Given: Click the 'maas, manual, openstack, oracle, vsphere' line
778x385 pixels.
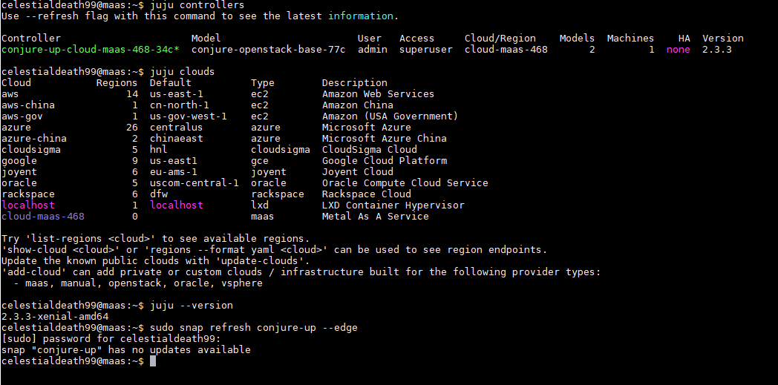Looking at the screenshot, I should [x=144, y=283].
